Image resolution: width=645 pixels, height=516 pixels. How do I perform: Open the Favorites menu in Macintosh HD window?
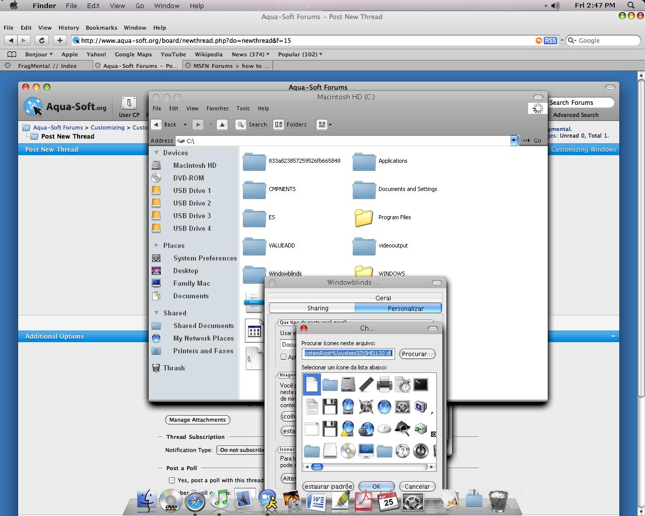pos(217,108)
